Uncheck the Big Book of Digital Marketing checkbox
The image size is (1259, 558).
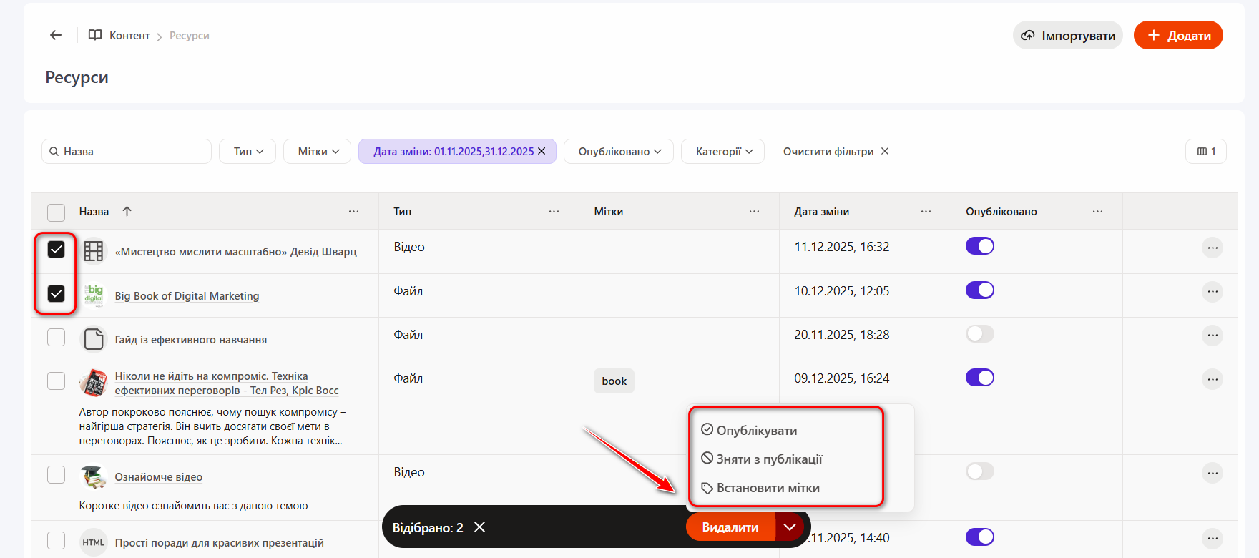pos(56,293)
